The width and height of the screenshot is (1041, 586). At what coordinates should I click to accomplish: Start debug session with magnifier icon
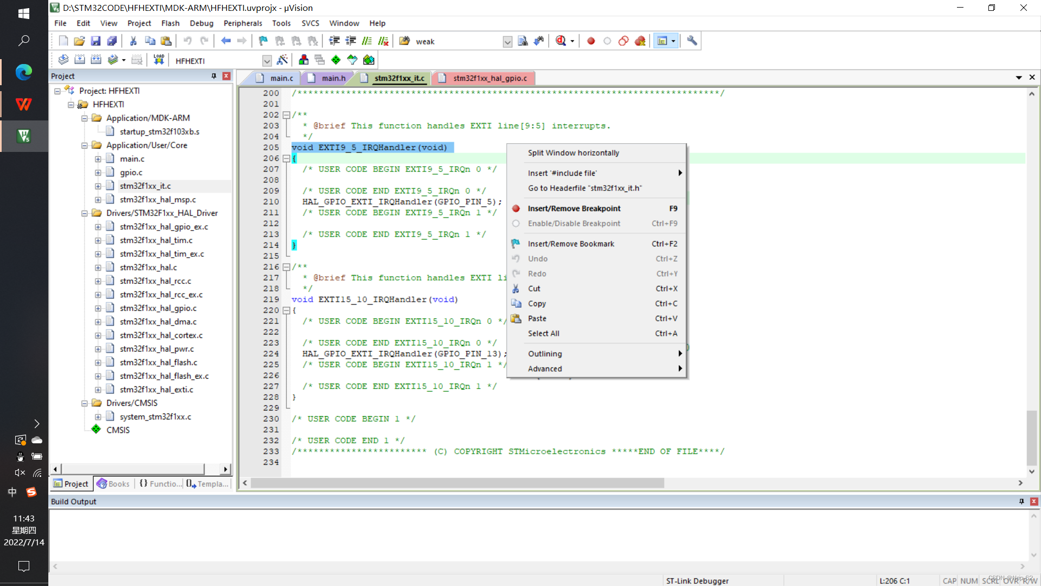pyautogui.click(x=561, y=41)
